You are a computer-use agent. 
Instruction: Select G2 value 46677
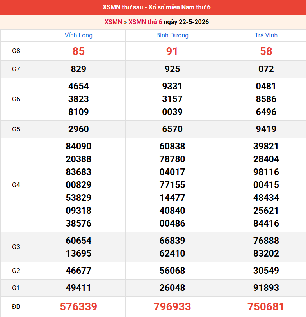tap(78, 271)
